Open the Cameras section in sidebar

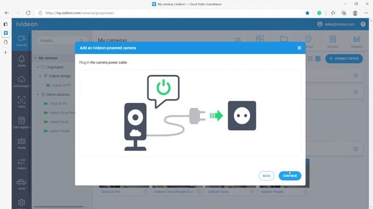(22, 41)
